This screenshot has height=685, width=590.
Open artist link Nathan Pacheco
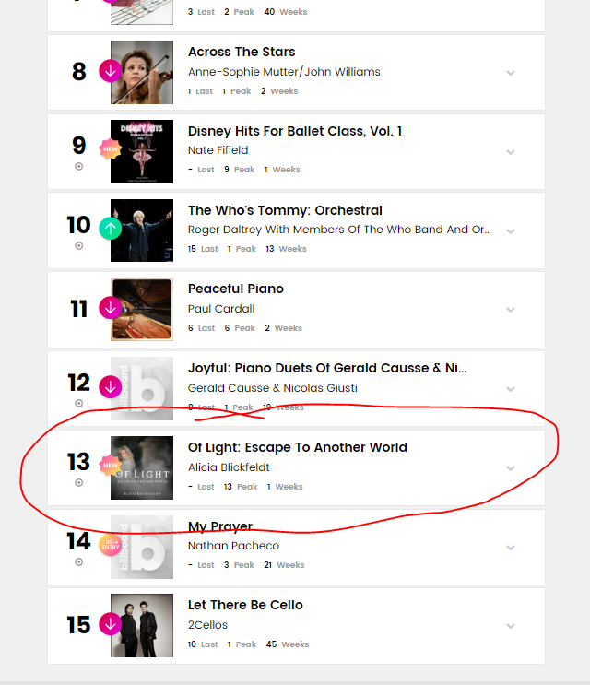point(233,546)
